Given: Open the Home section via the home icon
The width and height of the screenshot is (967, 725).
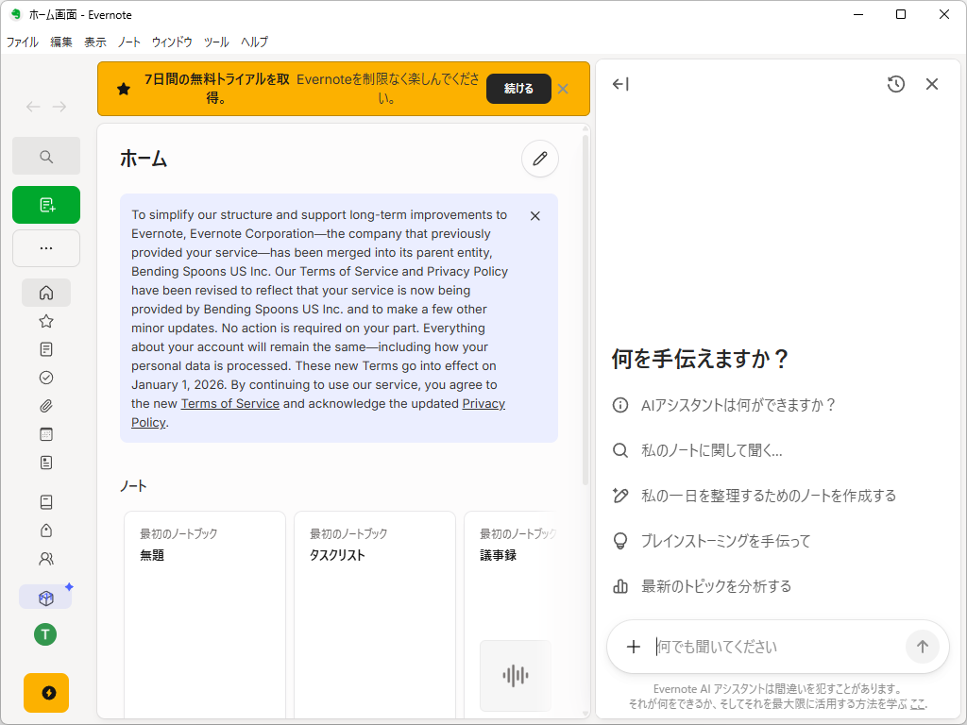Looking at the screenshot, I should [45, 293].
